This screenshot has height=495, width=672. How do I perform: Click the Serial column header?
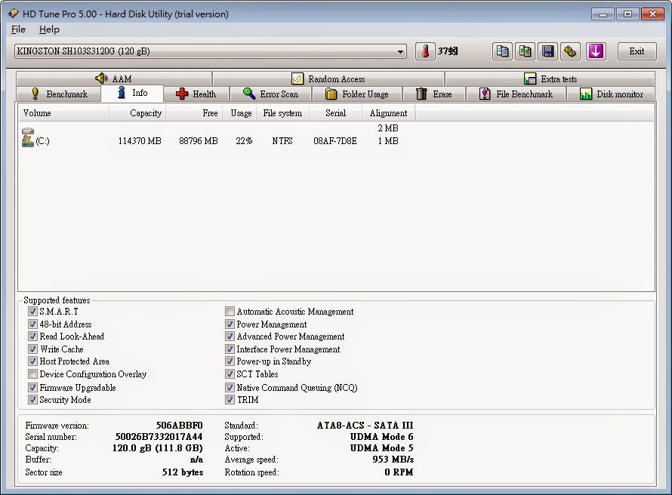pyautogui.click(x=335, y=113)
